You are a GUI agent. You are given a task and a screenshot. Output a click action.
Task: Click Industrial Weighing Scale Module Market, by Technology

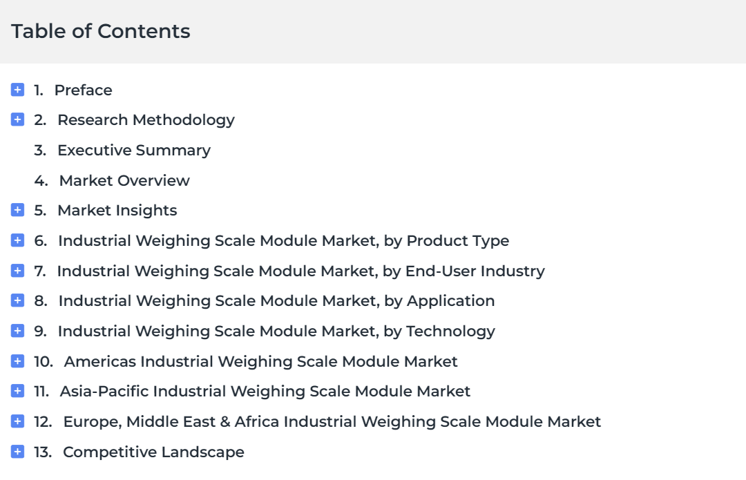pyautogui.click(x=276, y=332)
